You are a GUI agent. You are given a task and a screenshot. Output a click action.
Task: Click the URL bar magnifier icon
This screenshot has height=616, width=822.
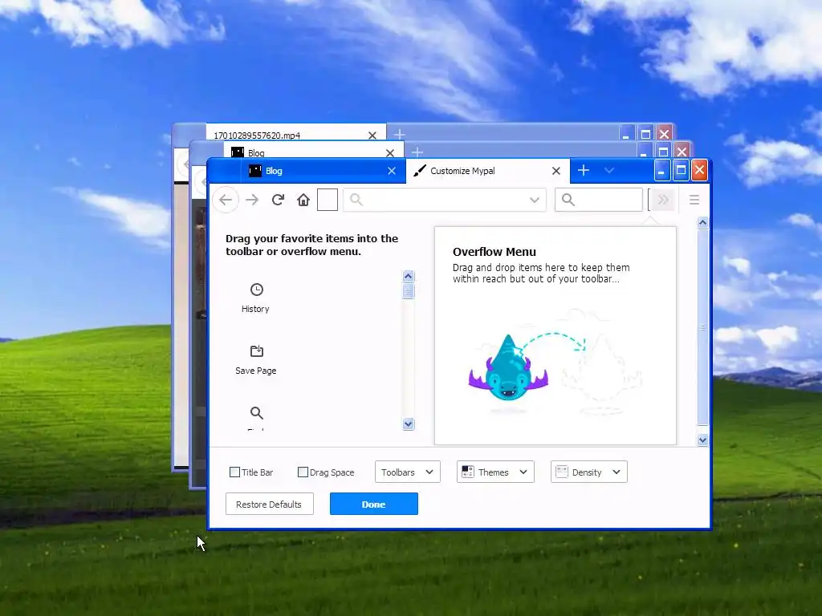tap(356, 200)
